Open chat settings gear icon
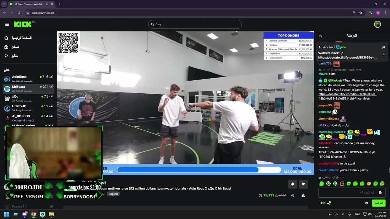The image size is (390, 219). [x=367, y=203]
